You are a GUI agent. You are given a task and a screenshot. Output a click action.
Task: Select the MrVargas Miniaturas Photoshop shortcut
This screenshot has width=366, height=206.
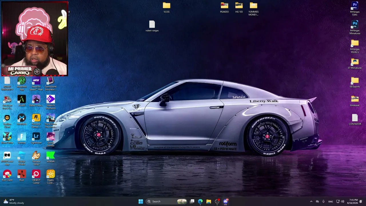[x=355, y=27]
